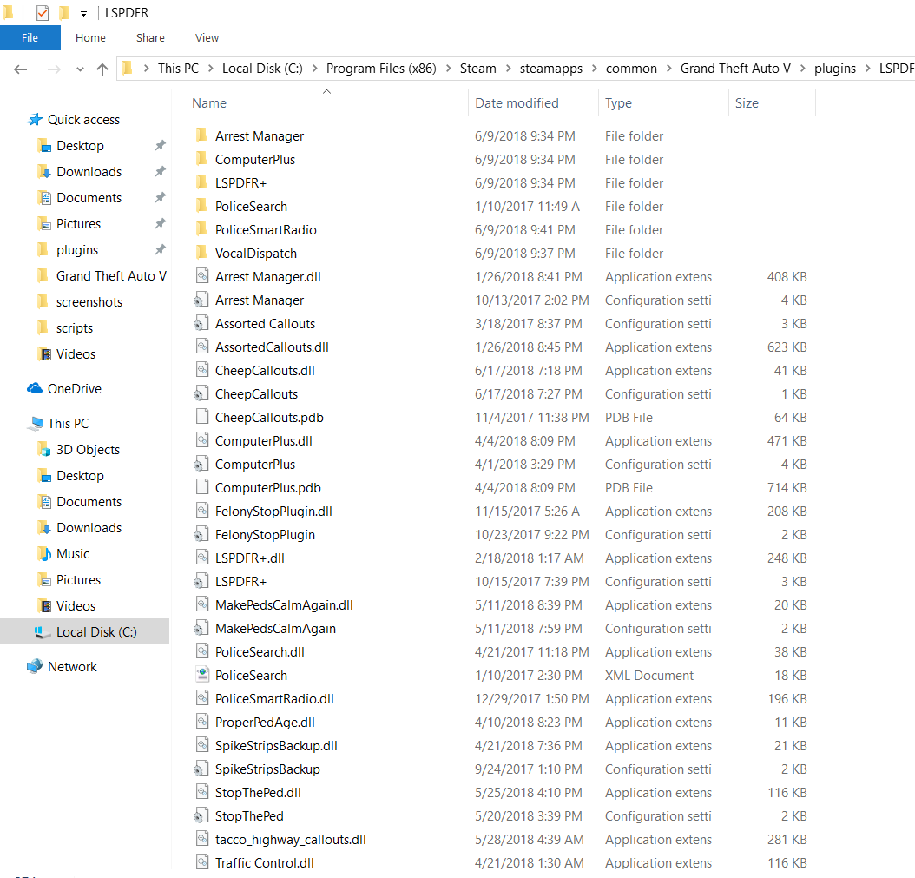
Task: Open the recent locations dropdown arrow
Action: coord(80,69)
